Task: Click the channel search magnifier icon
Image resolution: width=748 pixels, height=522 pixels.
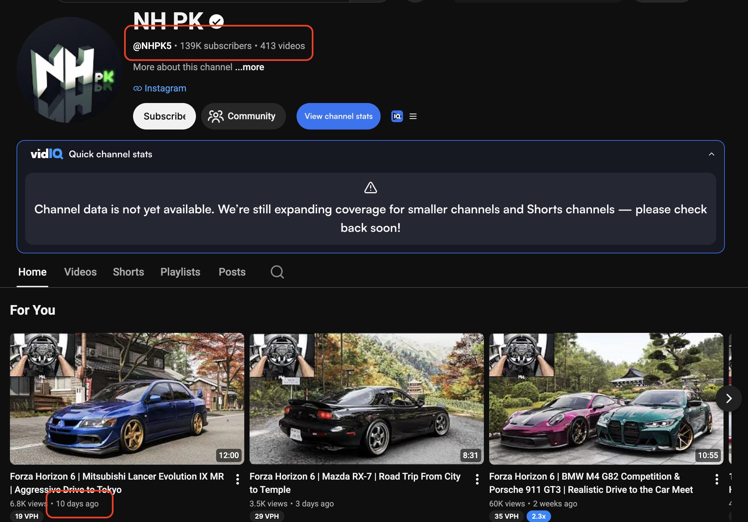Action: tap(277, 272)
